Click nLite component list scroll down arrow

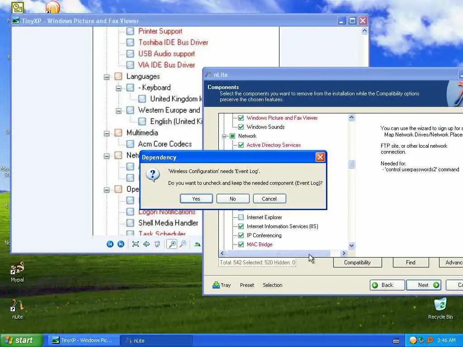pyautogui.click(x=351, y=245)
